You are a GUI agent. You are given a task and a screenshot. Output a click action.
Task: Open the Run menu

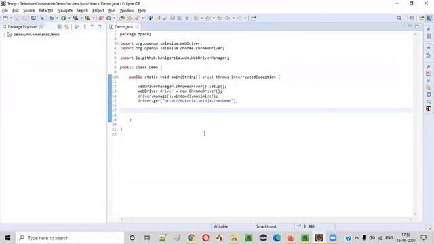[x=112, y=11]
